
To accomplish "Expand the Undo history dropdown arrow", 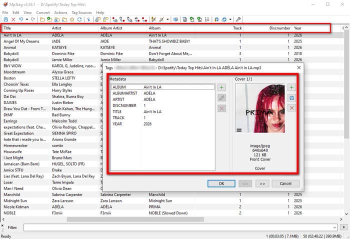I will (x=27, y=19).
